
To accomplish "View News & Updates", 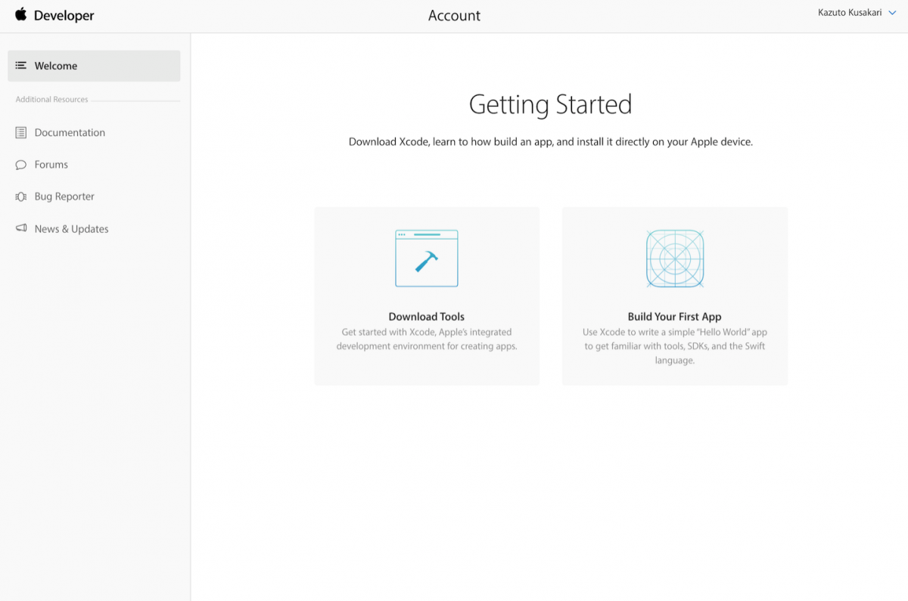I will [71, 228].
